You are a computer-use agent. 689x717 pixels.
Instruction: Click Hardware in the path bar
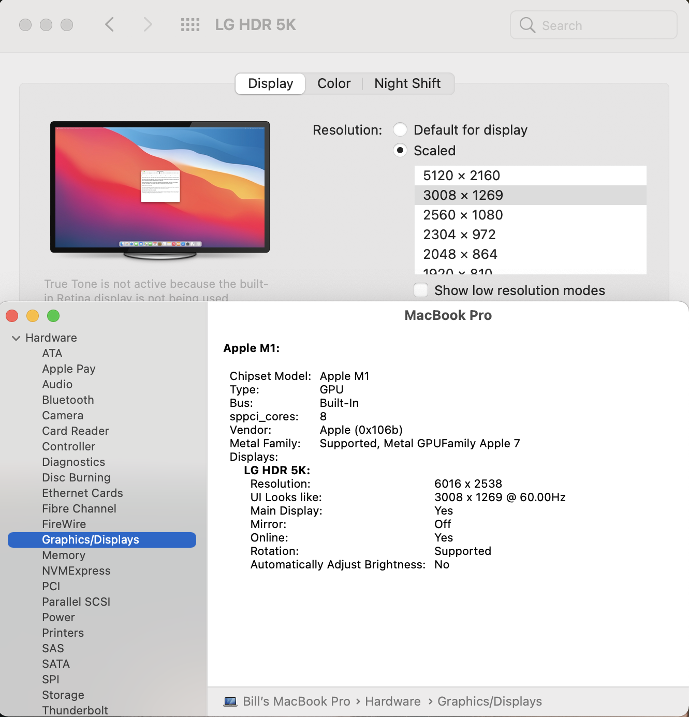pyautogui.click(x=393, y=701)
